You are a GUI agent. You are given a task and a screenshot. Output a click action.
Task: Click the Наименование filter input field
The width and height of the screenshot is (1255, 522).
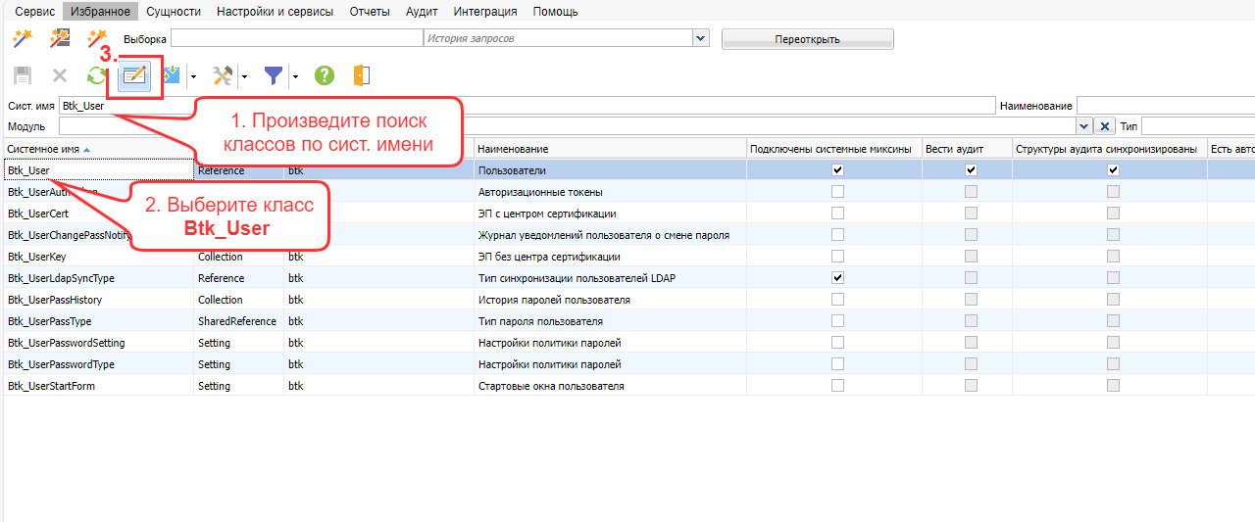click(x=1165, y=105)
